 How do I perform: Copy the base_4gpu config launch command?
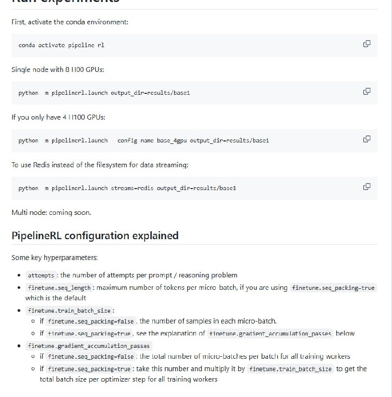point(367,139)
